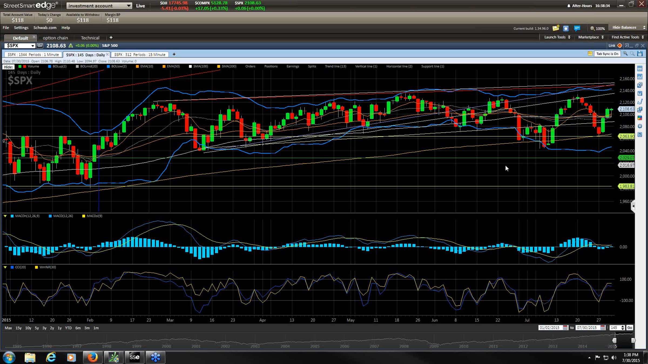Collapse the MACD indicator panel triangle
This screenshot has height=364, width=648.
point(5,216)
